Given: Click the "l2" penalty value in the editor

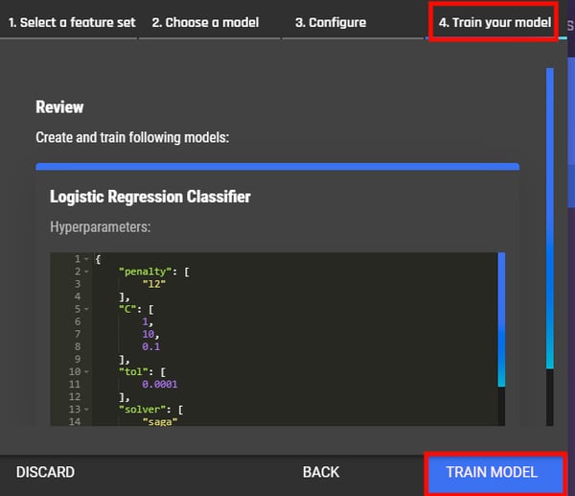Looking at the screenshot, I should [x=154, y=284].
